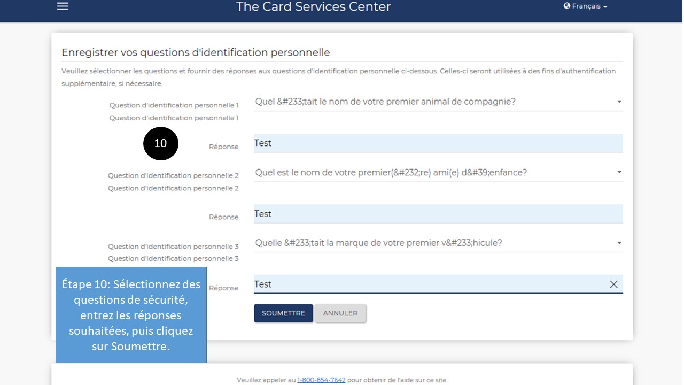This screenshot has height=385, width=684.
Task: Click the dropdown arrow for question 1
Action: [x=619, y=102]
